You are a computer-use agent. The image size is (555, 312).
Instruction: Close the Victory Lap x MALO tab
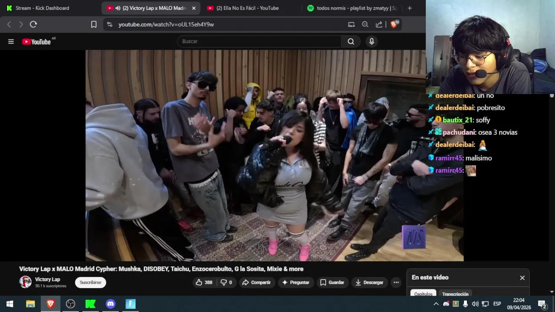pyautogui.click(x=194, y=8)
